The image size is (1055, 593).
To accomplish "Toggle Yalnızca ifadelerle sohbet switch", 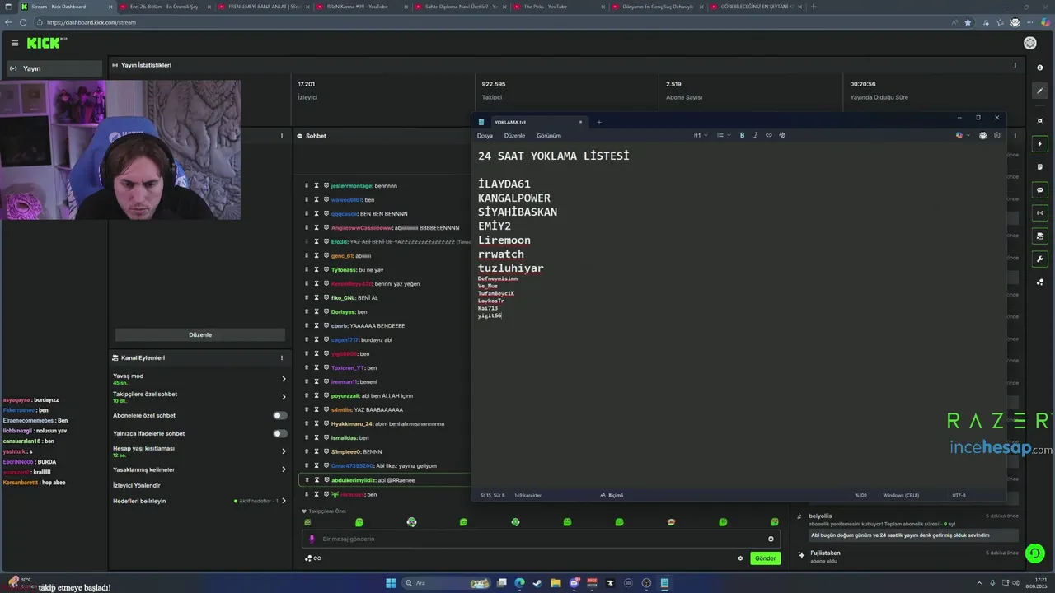I will [x=280, y=433].
